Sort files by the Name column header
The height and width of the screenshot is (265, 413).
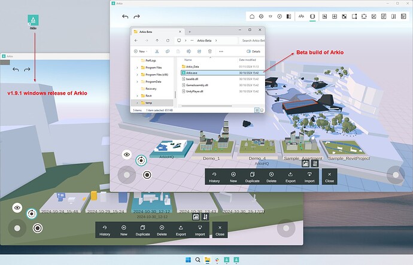[x=188, y=60]
